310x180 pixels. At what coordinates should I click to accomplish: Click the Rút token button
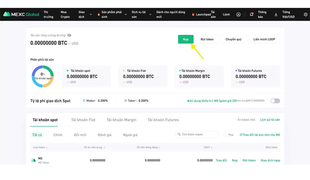click(x=207, y=39)
